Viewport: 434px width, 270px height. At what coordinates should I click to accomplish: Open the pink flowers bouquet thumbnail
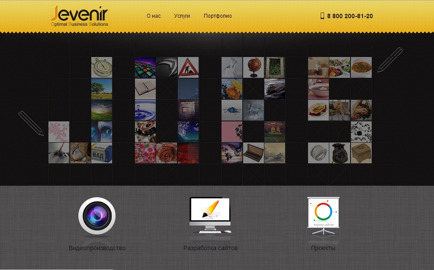point(145,153)
